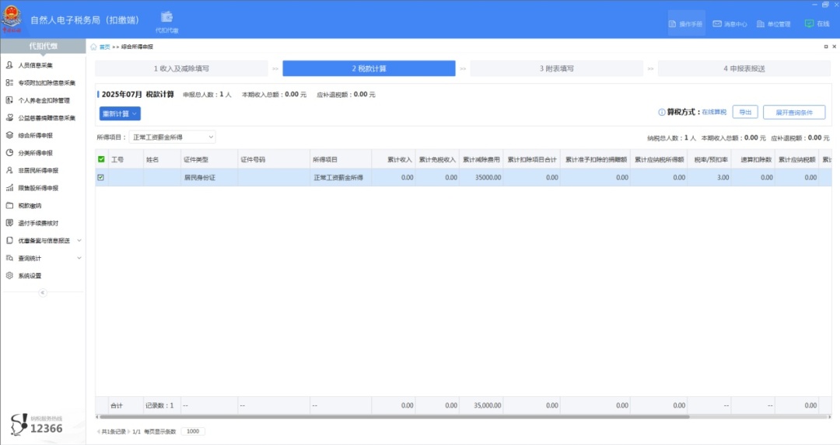The height and width of the screenshot is (445, 840).
Task: Open 人员信息采集 in the sidebar
Action: (36, 65)
